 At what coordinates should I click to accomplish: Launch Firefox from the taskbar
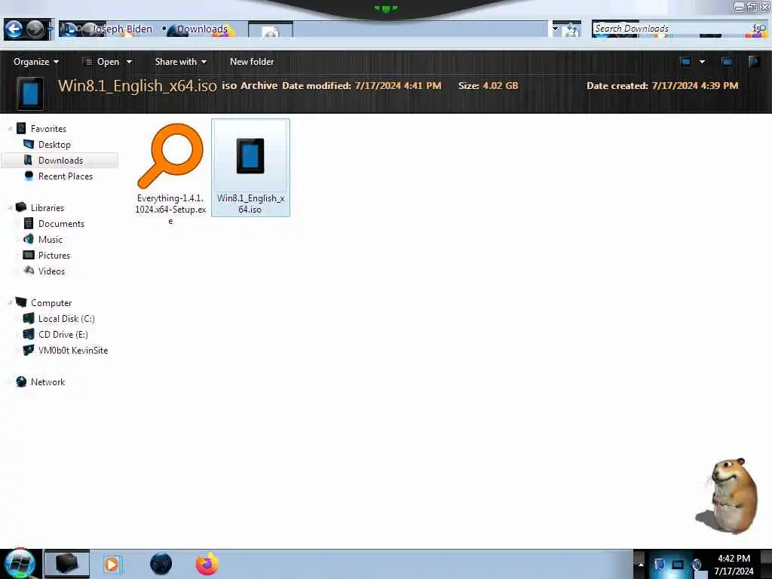207,564
